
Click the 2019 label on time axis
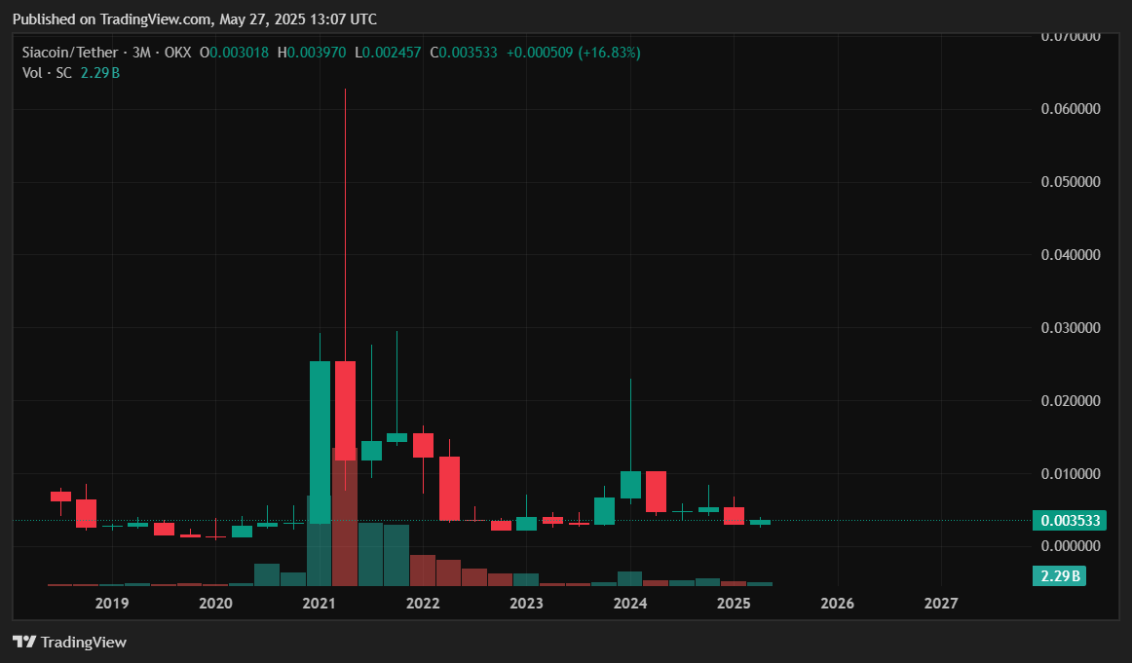pos(112,604)
